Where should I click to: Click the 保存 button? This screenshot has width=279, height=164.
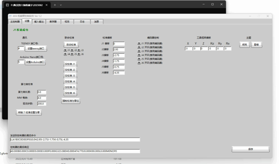coord(250,149)
